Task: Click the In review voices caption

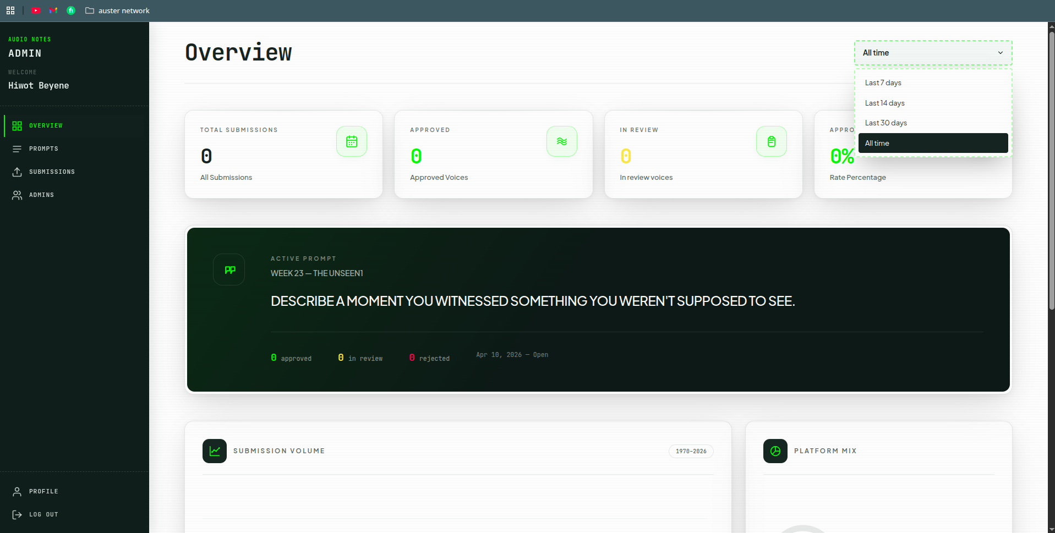Action: click(x=646, y=178)
